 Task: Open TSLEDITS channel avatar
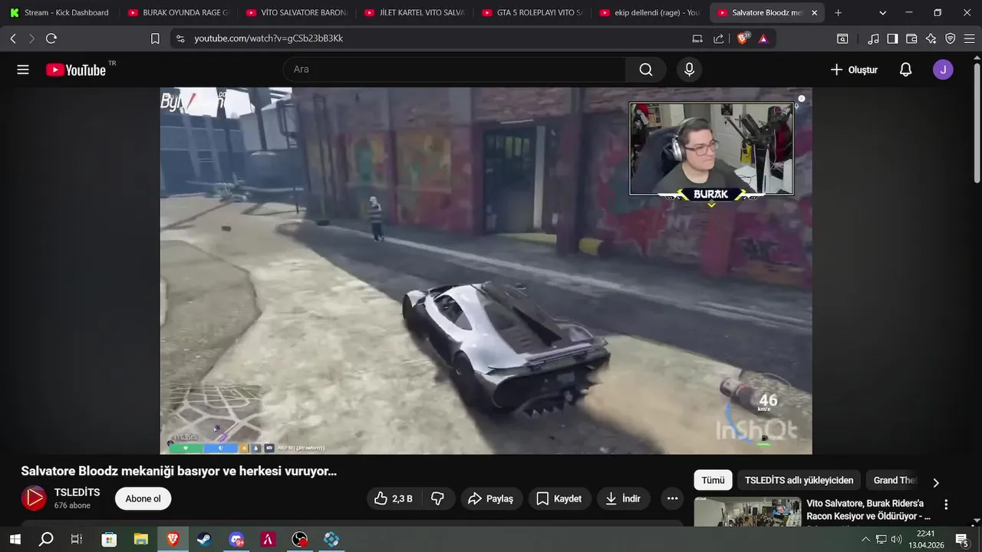(x=33, y=498)
